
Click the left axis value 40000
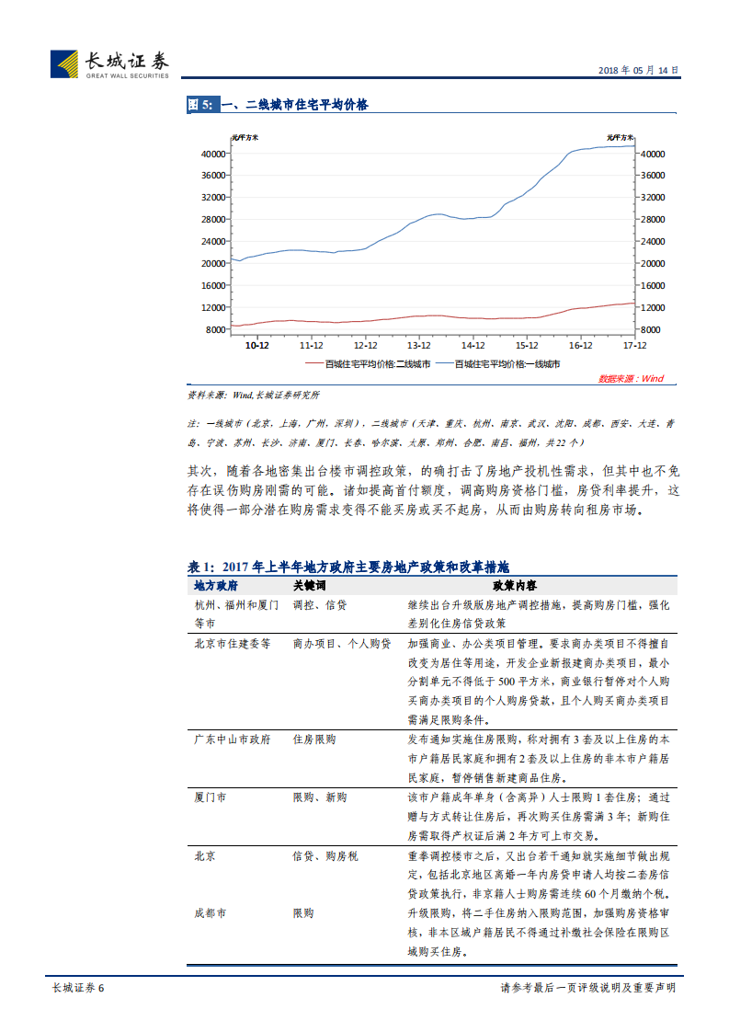pos(213,154)
